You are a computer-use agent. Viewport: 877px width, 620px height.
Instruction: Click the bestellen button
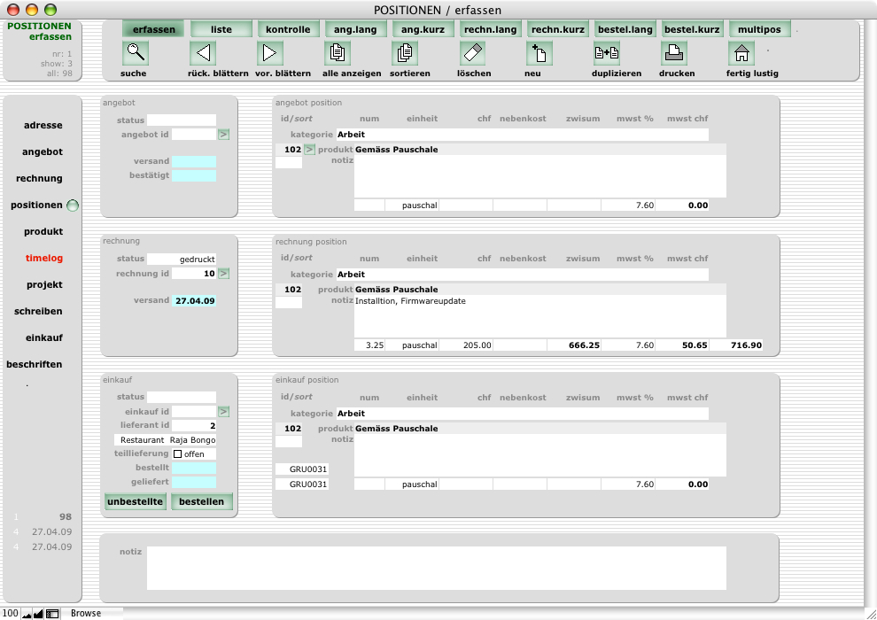[x=202, y=502]
